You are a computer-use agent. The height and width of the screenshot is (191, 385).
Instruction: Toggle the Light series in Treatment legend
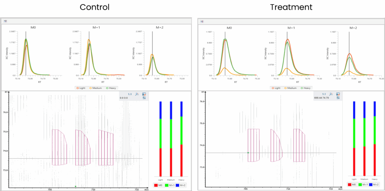pos(276,88)
